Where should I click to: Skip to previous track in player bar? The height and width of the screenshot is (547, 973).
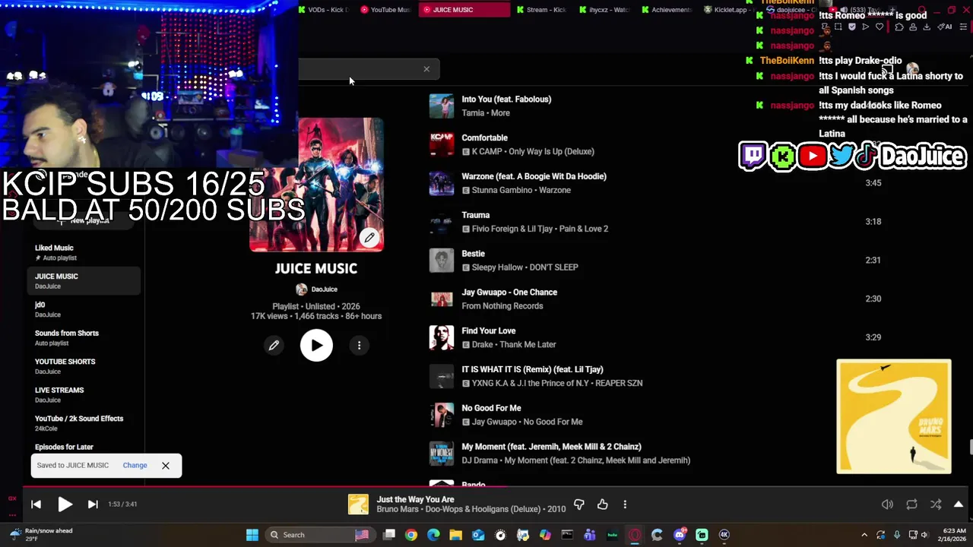point(36,504)
